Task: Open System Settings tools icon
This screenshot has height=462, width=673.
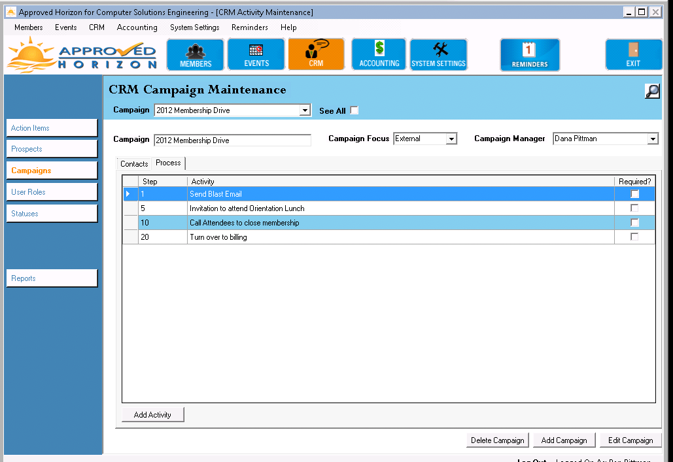Action: [x=438, y=55]
